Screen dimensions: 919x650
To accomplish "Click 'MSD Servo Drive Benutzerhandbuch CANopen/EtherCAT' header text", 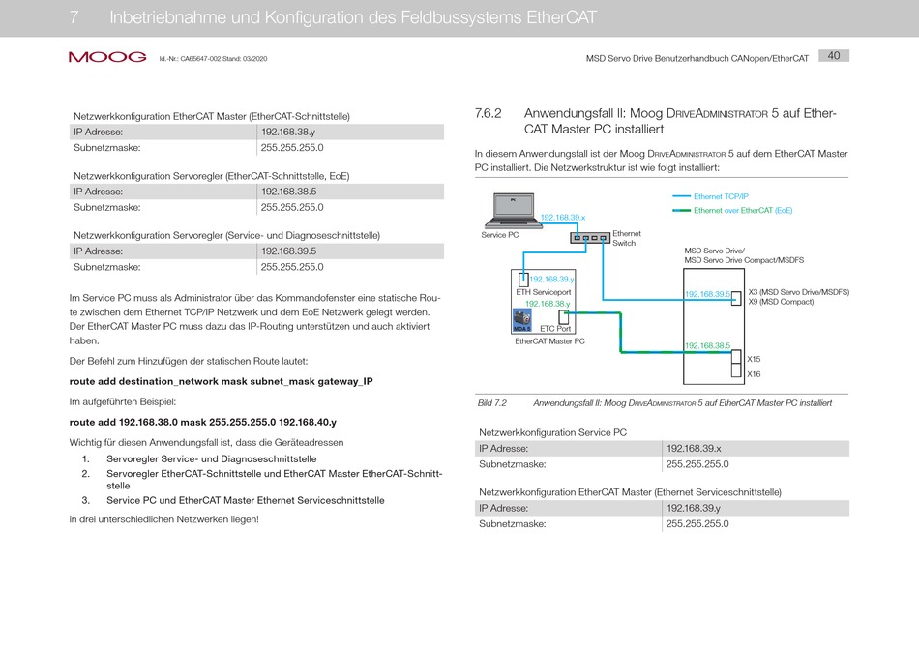I will tap(697, 59).
